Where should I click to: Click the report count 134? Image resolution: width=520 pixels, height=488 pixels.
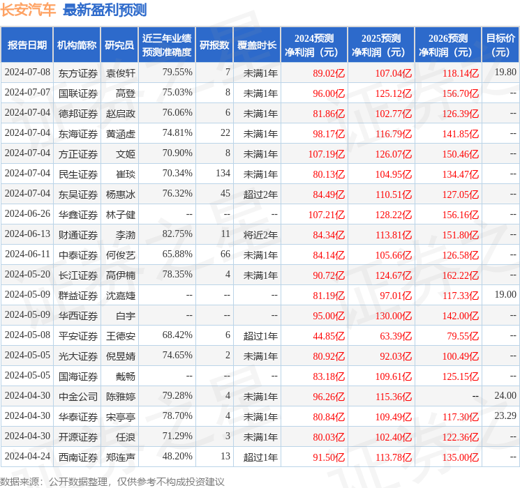pos(223,173)
